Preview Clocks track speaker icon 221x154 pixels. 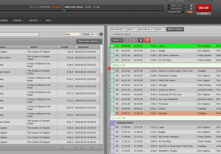(x=117, y=109)
